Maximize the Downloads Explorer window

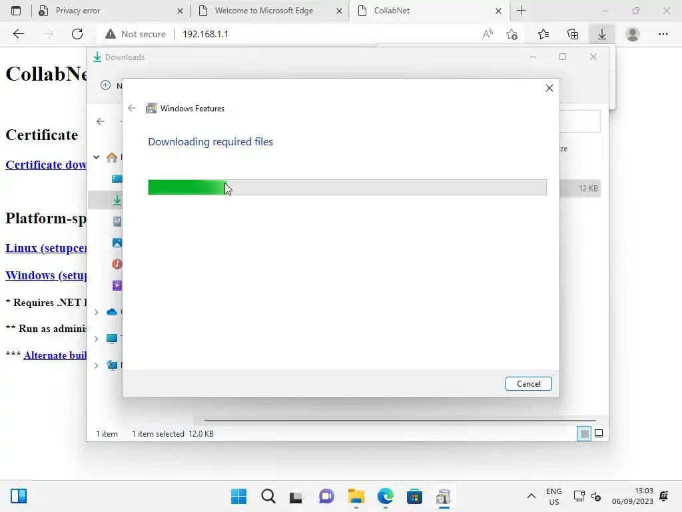click(x=563, y=57)
